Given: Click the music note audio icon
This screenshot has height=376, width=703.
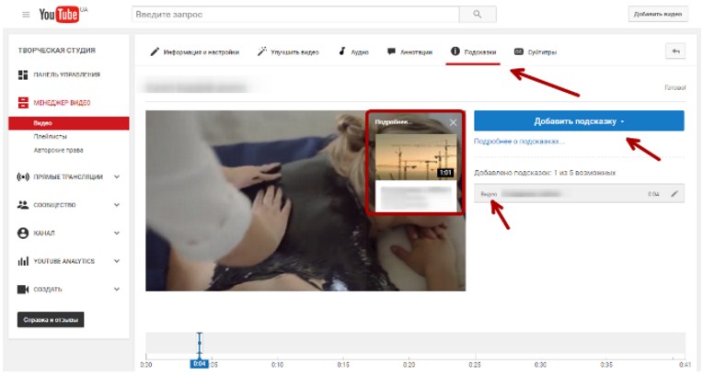Looking at the screenshot, I should click(342, 51).
